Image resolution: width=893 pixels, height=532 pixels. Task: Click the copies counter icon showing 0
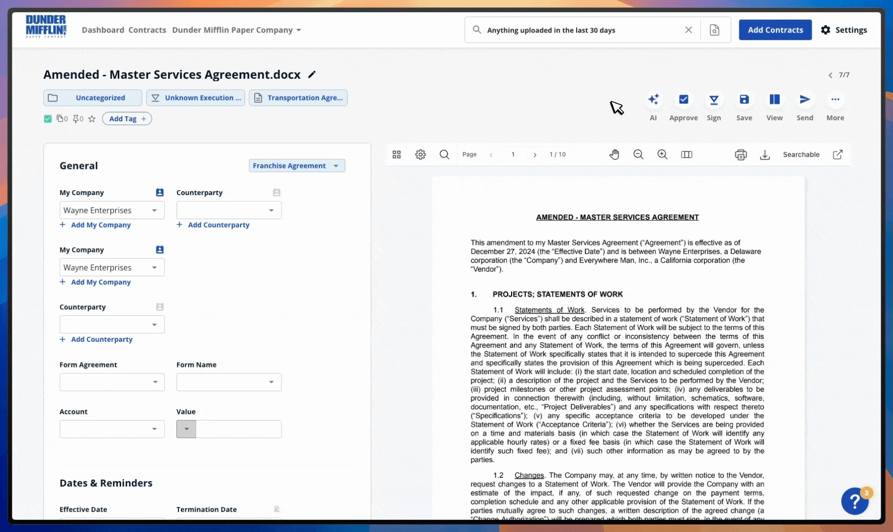click(x=62, y=119)
